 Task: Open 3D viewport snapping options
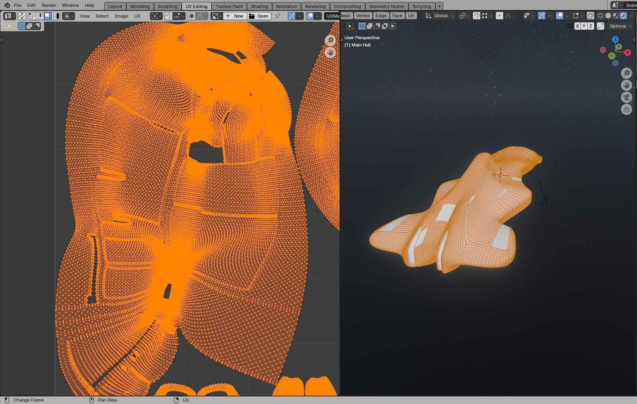pos(487,16)
